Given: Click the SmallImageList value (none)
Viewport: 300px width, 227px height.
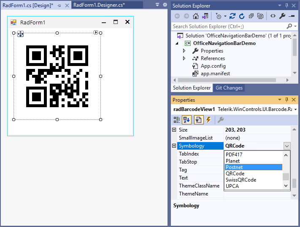Looking at the screenshot, I should pos(232,137).
